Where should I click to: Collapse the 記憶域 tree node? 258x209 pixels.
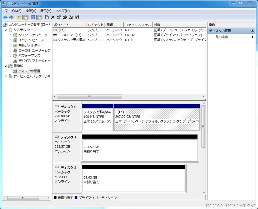click(6, 66)
